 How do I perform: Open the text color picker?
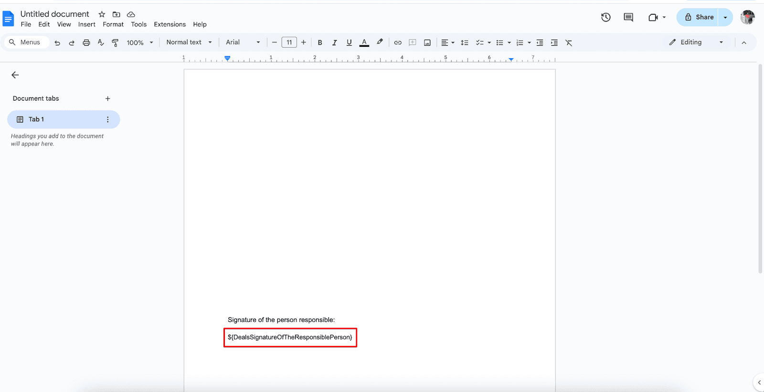point(364,42)
